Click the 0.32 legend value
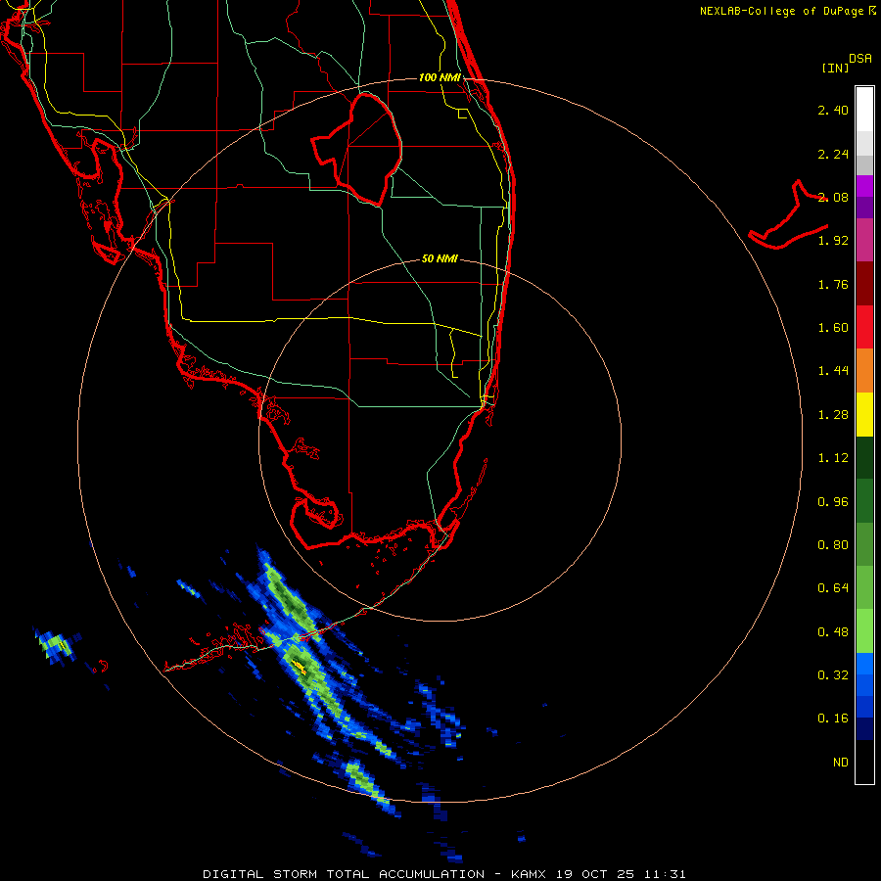Image resolution: width=881 pixels, height=881 pixels. tap(833, 675)
